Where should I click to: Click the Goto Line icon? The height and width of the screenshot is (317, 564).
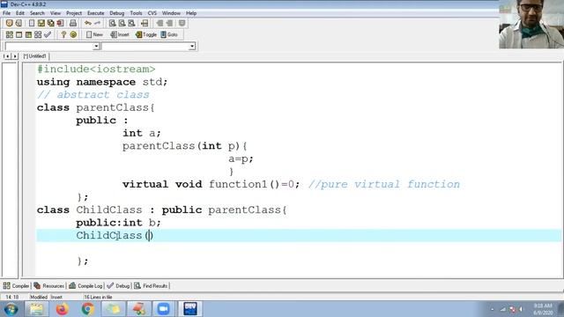pos(145,24)
